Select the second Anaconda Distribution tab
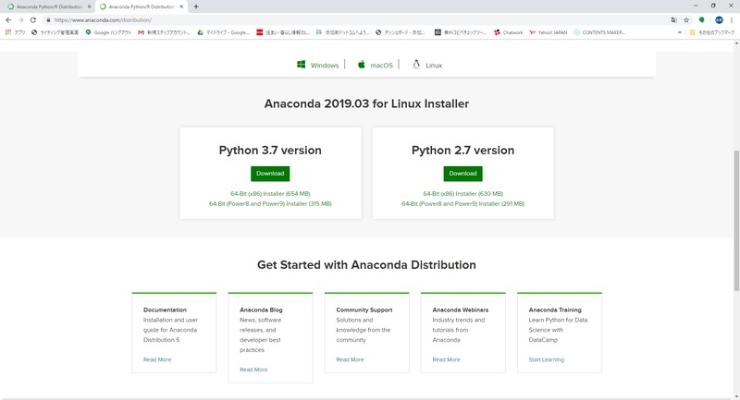The height and width of the screenshot is (400, 740). coord(141,6)
